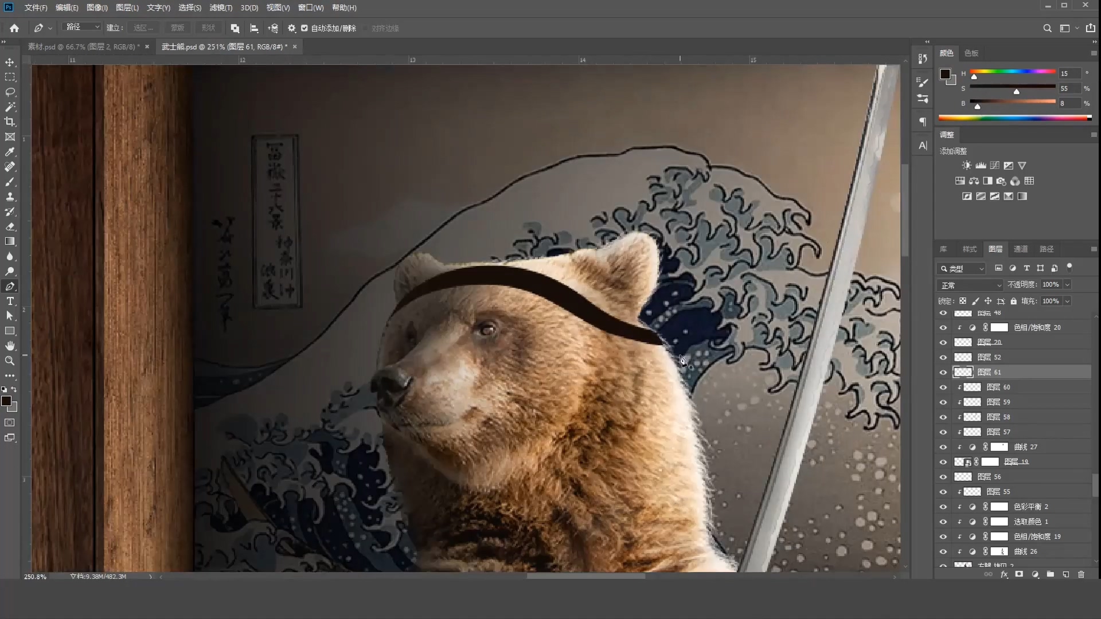Toggle the 自动添加/删除 checkbox
The width and height of the screenshot is (1101, 619).
click(x=304, y=28)
